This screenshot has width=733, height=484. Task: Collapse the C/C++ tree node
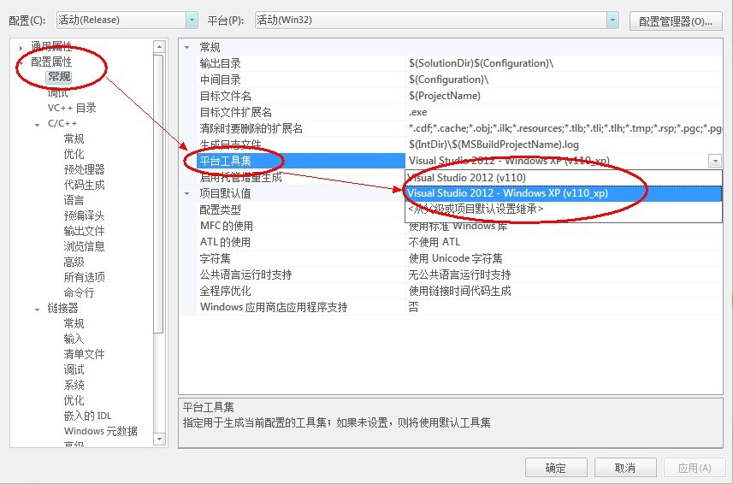click(37, 124)
